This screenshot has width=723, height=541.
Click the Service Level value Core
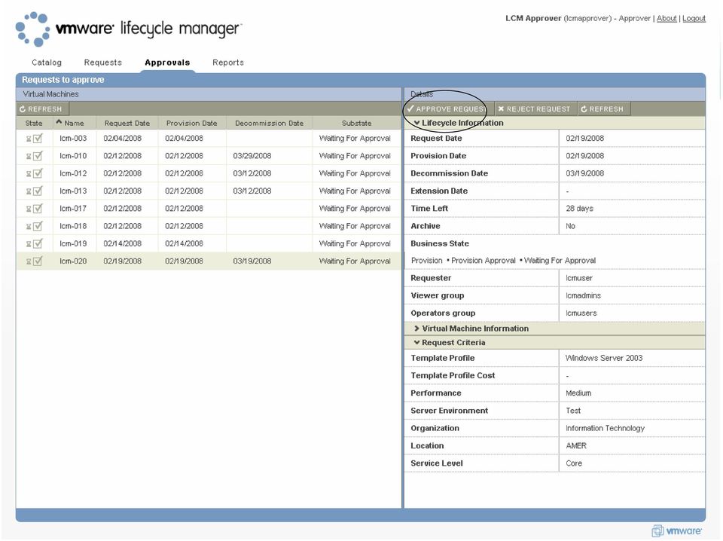point(574,463)
